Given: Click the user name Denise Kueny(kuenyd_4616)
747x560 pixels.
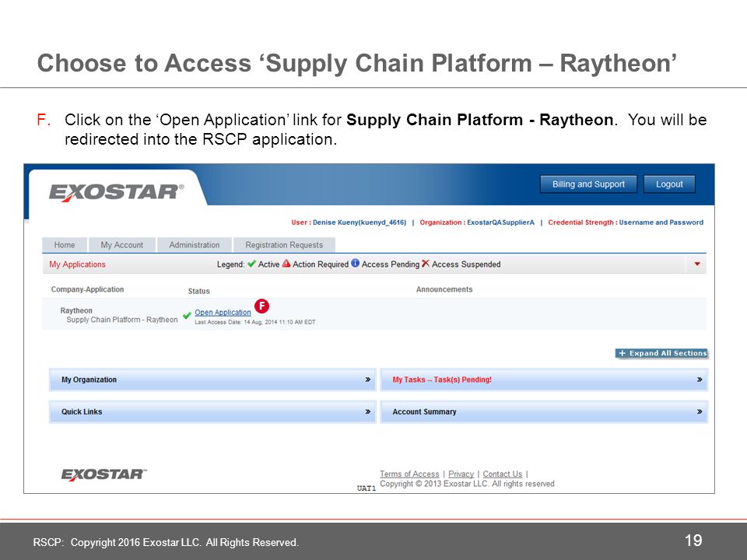Looking at the screenshot, I should coord(359,222).
